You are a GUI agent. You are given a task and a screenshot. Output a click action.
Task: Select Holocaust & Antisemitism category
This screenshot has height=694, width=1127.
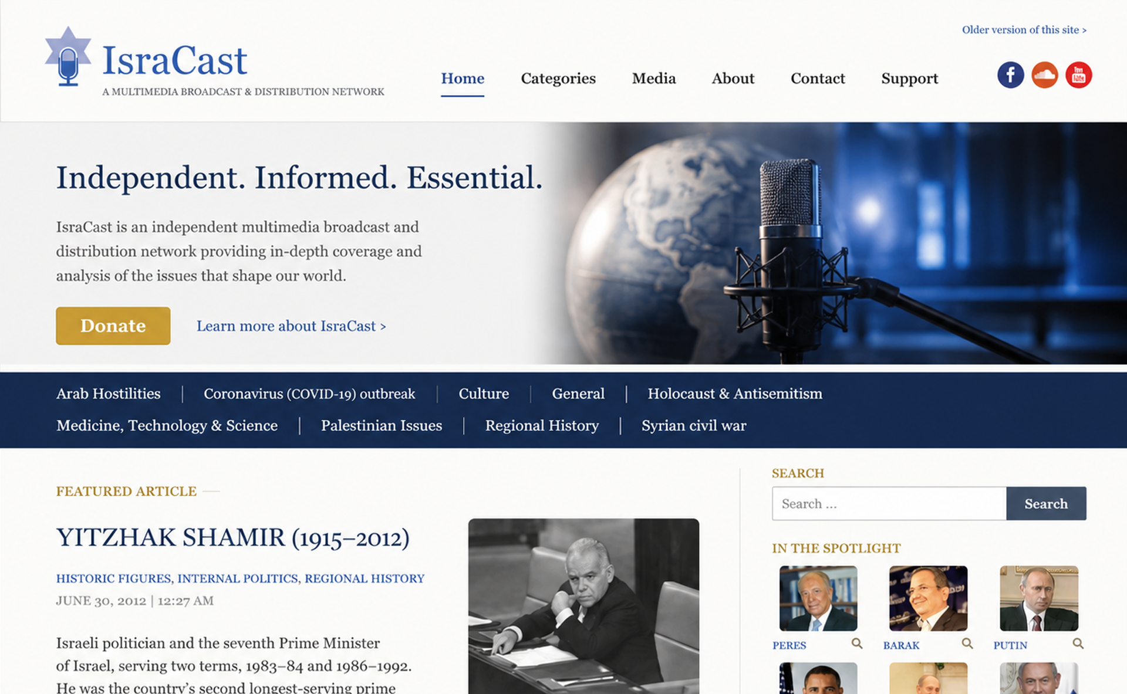(735, 394)
